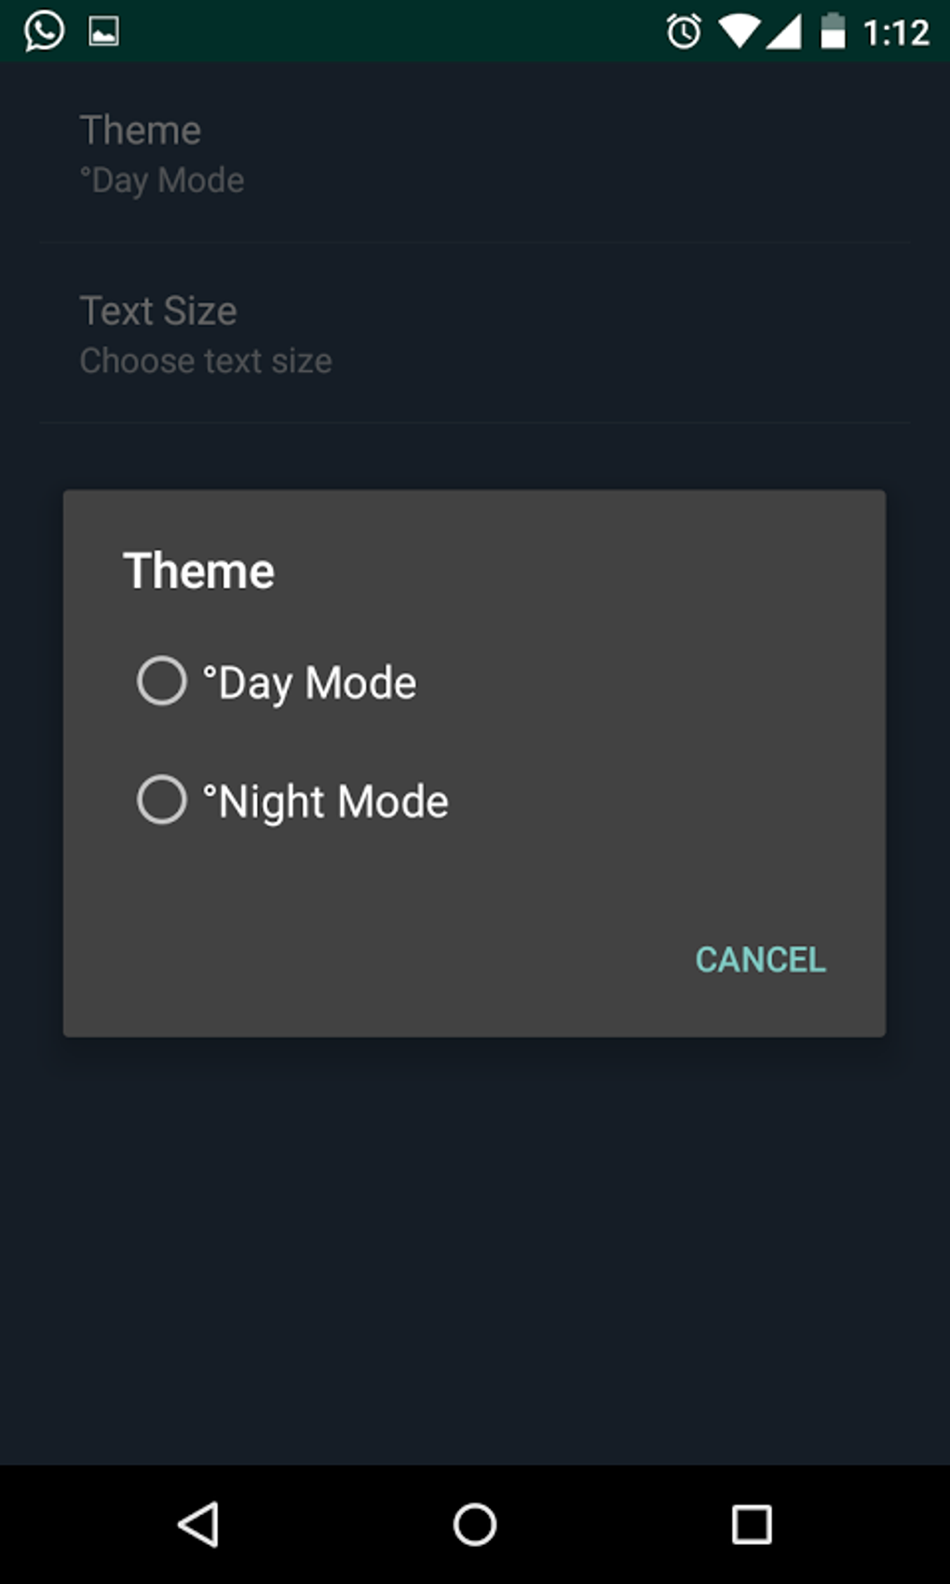Tap the Choose text size subtitle
This screenshot has height=1584, width=950.
pos(206,361)
